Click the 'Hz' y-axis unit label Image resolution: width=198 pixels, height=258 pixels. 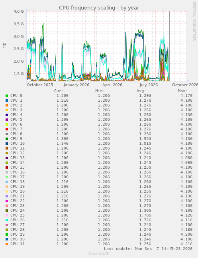pyautogui.click(x=4, y=46)
